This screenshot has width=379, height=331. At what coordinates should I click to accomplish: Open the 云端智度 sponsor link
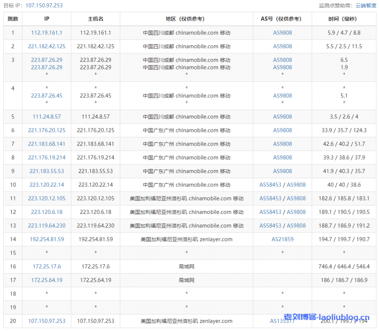366,5
